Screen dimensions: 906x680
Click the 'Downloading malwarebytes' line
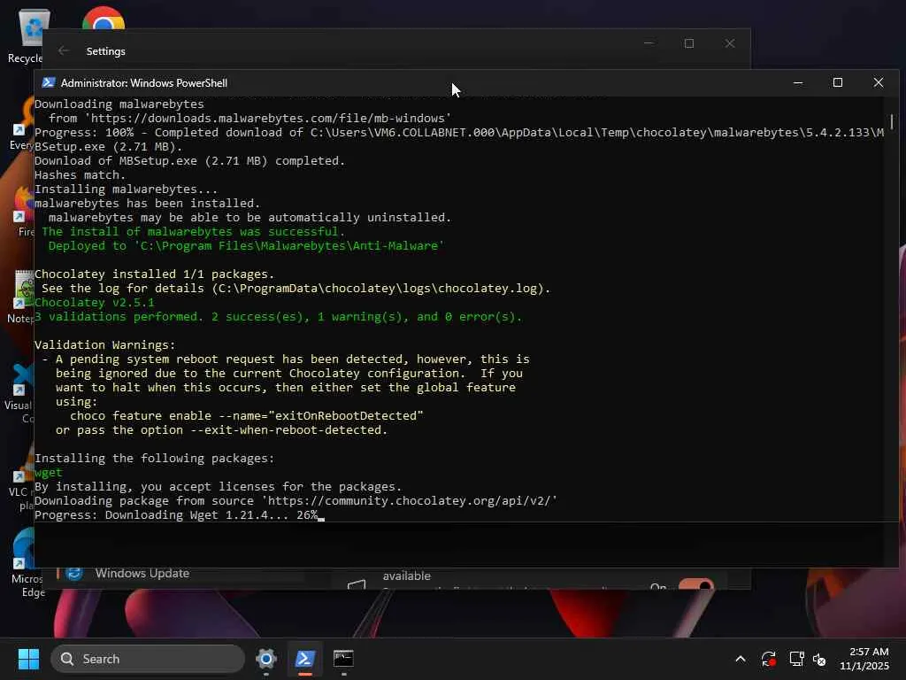tap(119, 104)
